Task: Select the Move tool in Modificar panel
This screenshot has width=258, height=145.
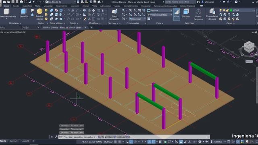Action: click(94, 10)
